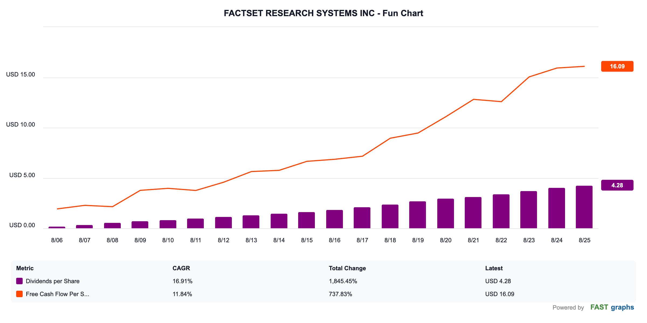
Task: Click the 8/09 dividend bar
Action: [140, 225]
